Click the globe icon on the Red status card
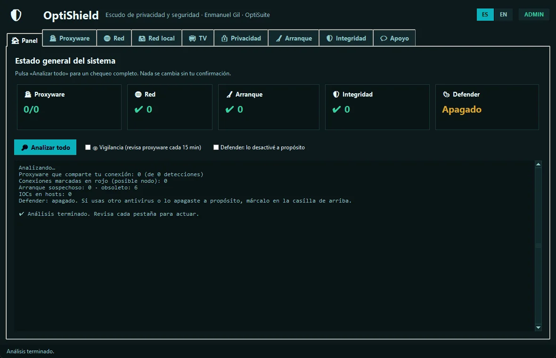 click(138, 94)
